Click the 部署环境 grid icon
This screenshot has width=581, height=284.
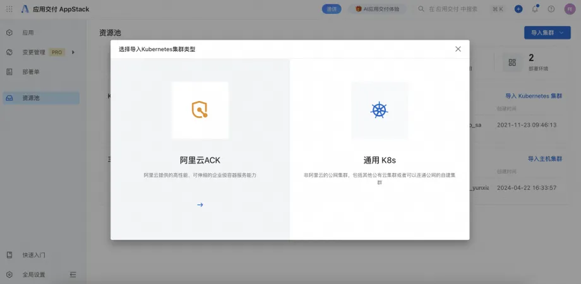click(512, 62)
